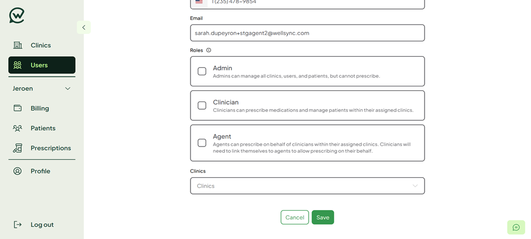
Task: Open the Clinics building icon
Action: (x=18, y=45)
